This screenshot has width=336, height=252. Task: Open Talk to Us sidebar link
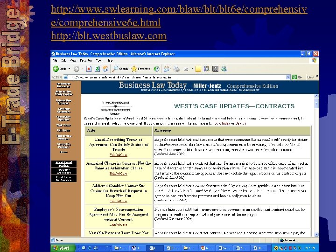pos(63,130)
